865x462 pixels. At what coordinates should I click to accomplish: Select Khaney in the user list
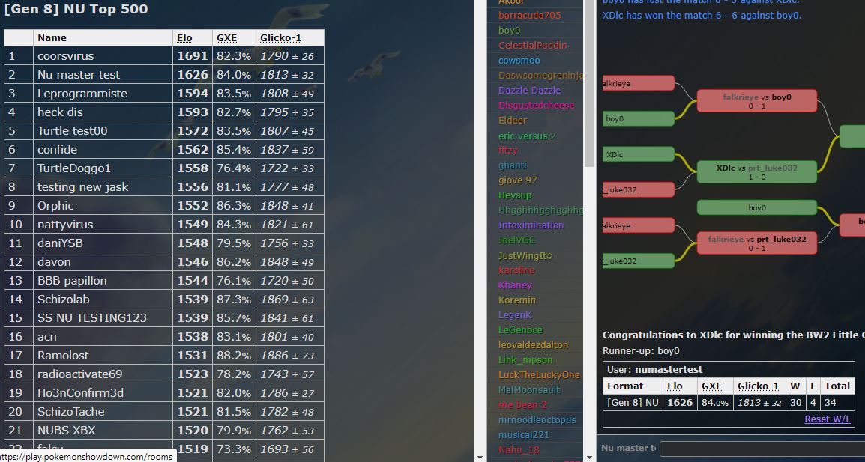pyautogui.click(x=515, y=285)
